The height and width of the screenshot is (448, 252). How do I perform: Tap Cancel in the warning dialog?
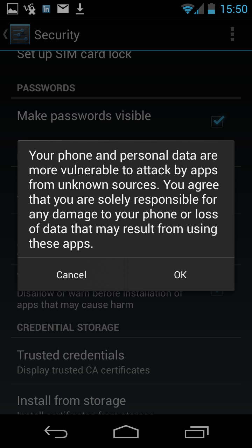point(71,275)
